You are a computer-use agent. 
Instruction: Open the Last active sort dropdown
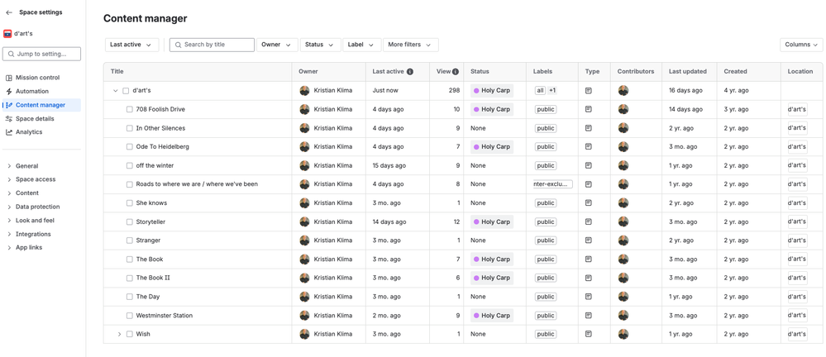[x=131, y=45]
